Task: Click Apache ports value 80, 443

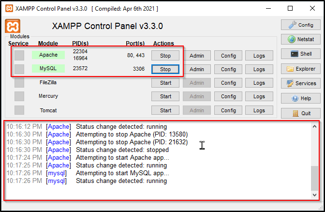Action: click(136, 55)
